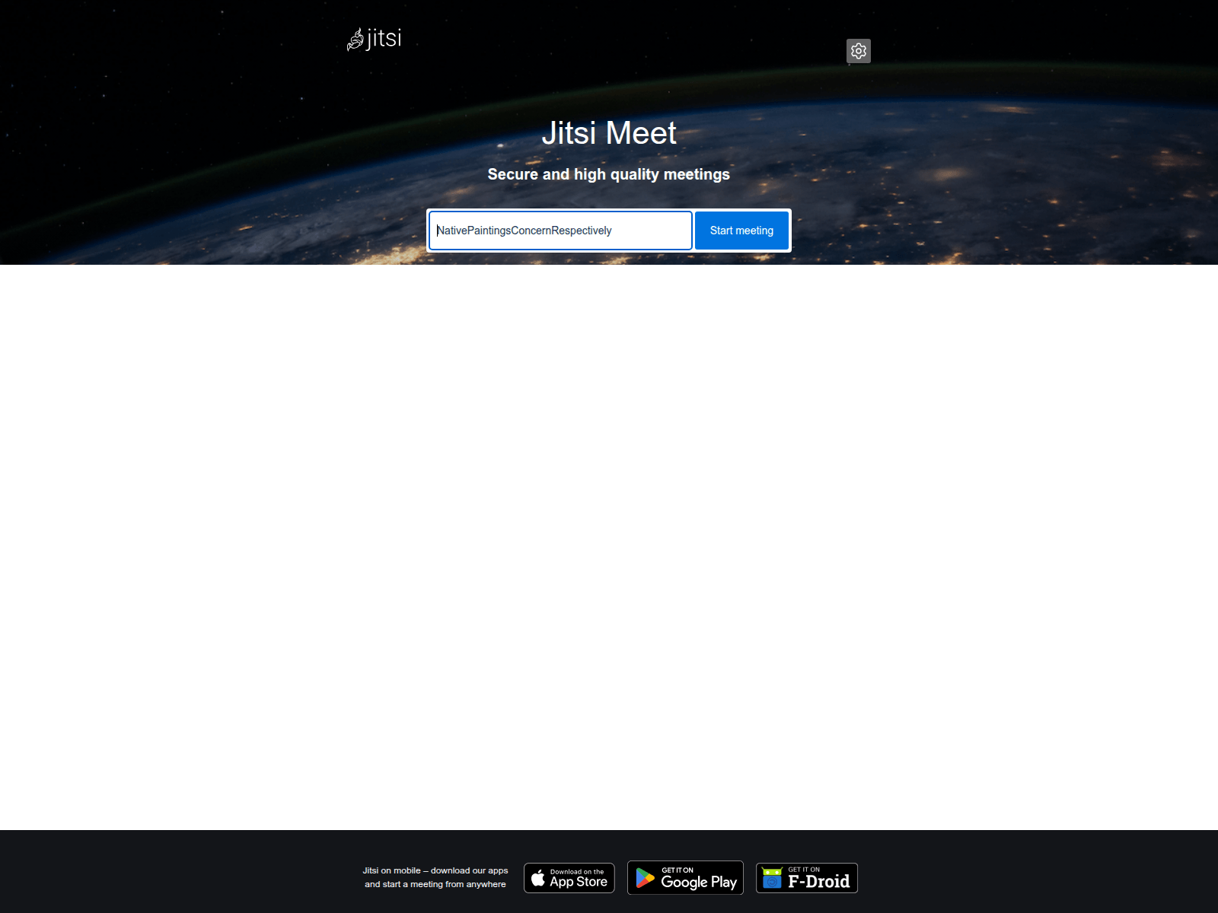Open the App Store download badge
The width and height of the screenshot is (1218, 913).
point(569,878)
